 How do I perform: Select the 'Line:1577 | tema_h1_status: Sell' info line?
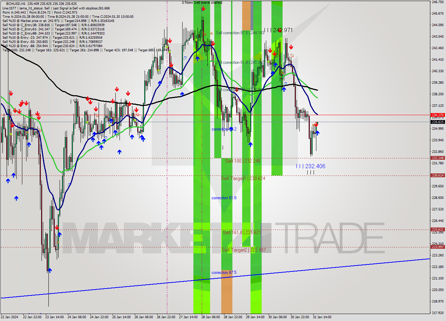(x=56, y=8)
